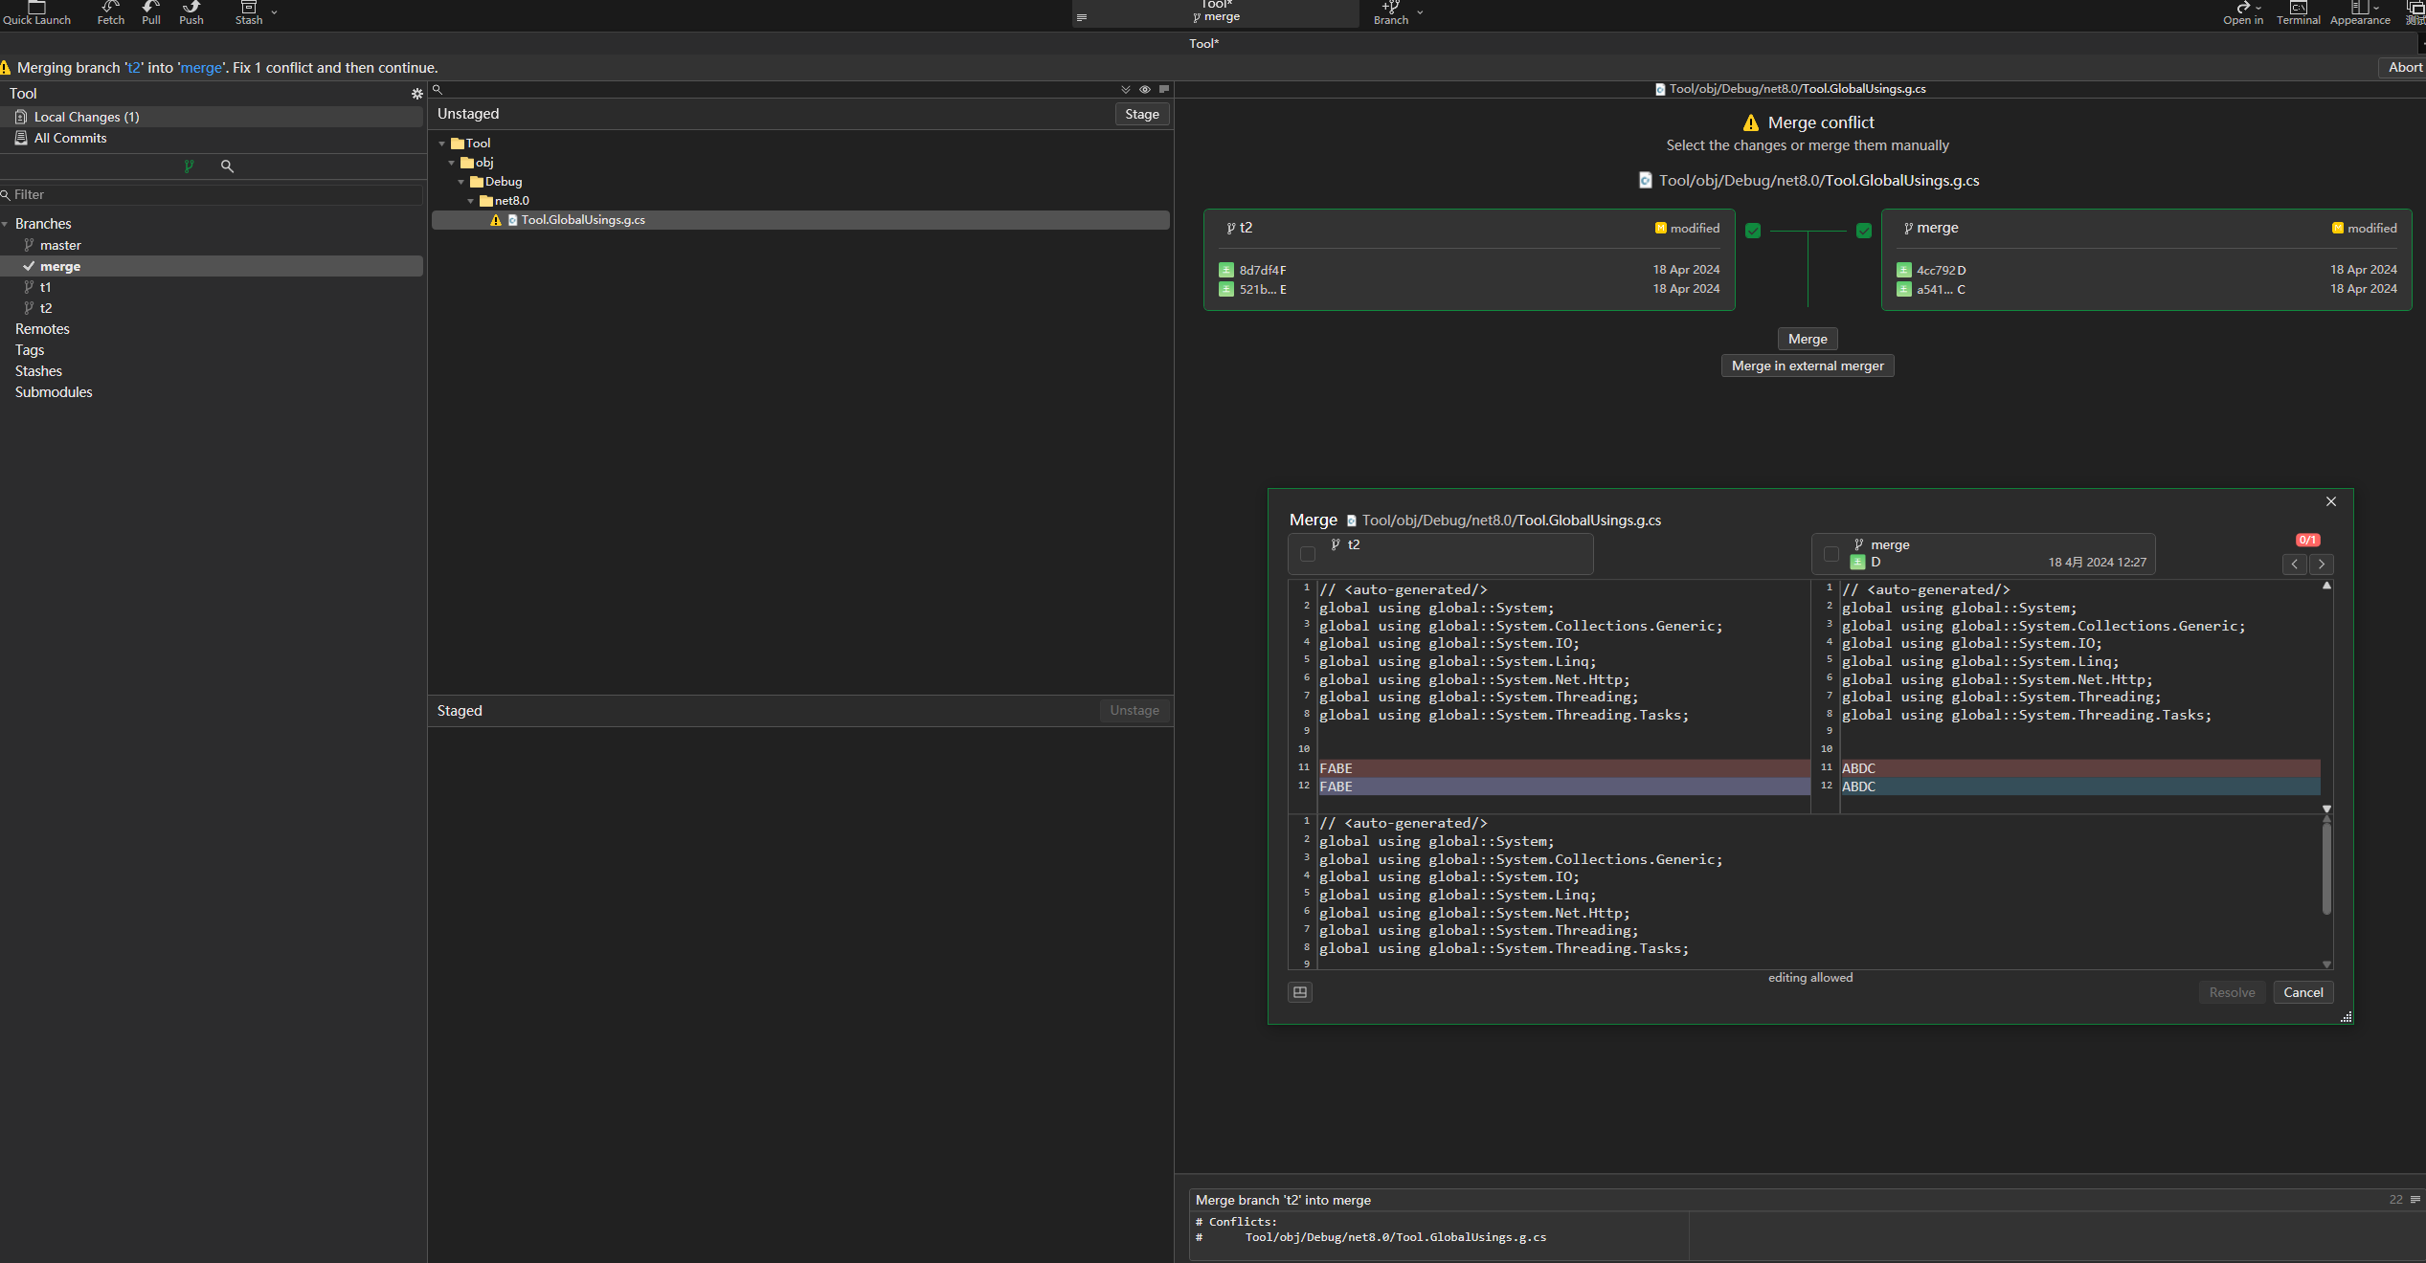Click the green branch icon above Filter
The height and width of the screenshot is (1263, 2426).
[189, 166]
